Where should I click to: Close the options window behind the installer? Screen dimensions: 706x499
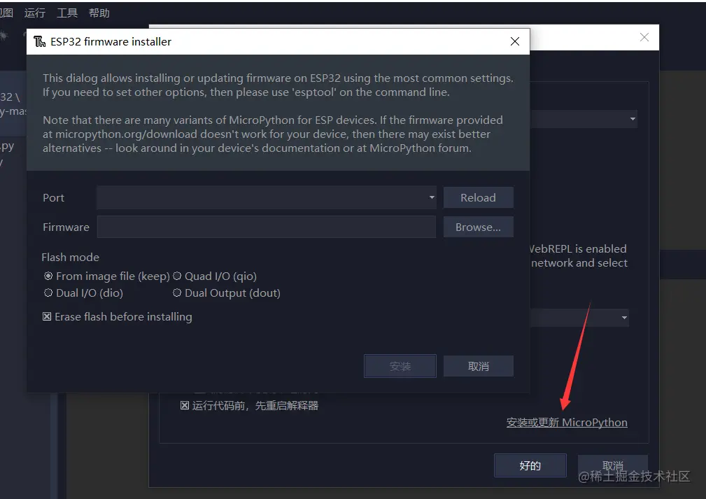tap(644, 37)
